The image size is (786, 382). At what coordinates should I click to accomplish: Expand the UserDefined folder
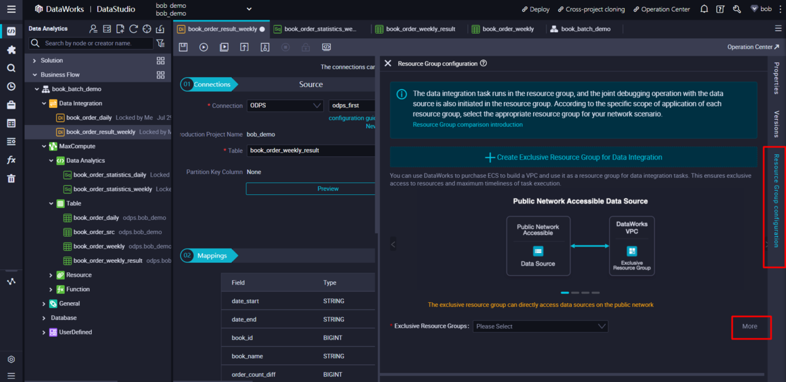click(x=44, y=332)
